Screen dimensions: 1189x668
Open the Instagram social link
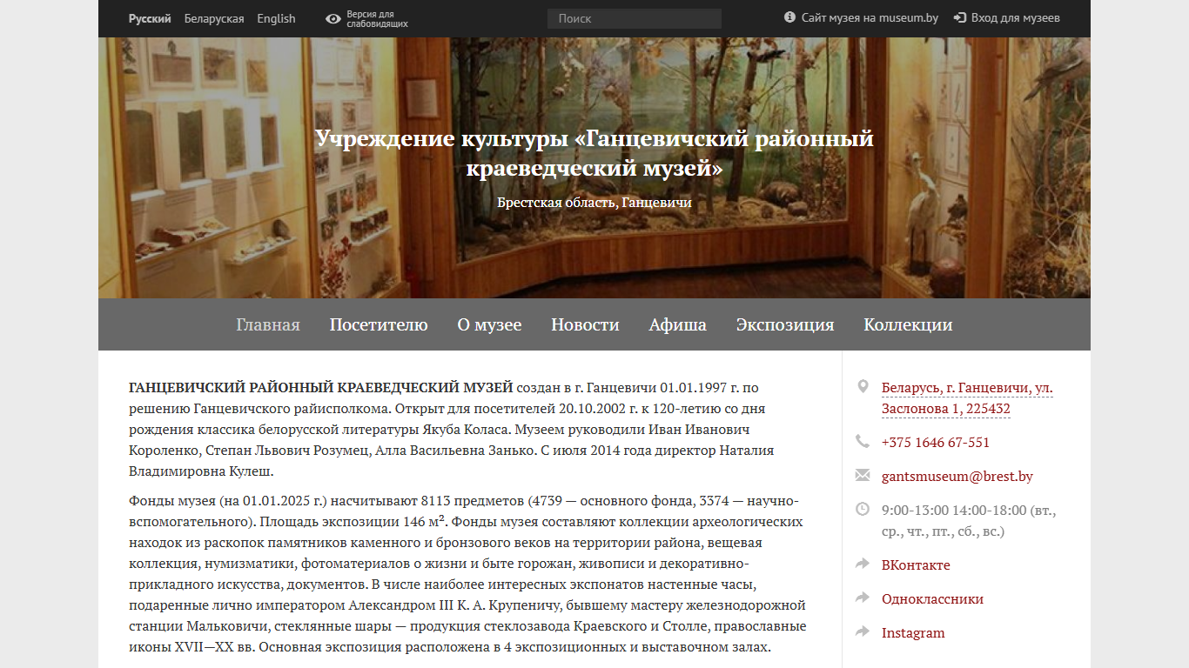tap(913, 632)
